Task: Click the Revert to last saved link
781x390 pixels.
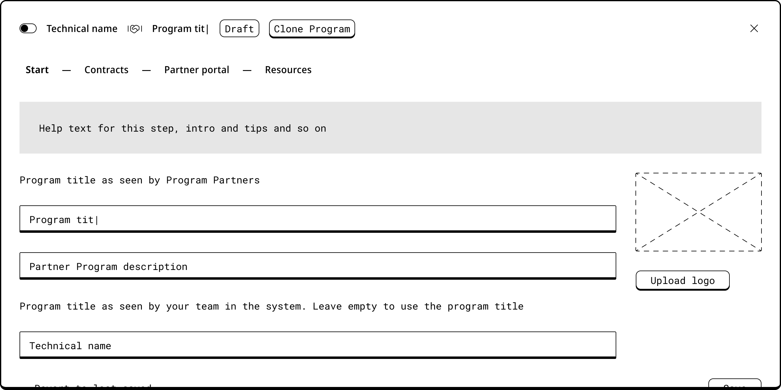Action: (x=93, y=386)
